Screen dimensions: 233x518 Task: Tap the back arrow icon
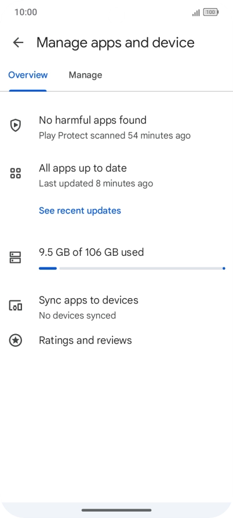[x=18, y=42]
